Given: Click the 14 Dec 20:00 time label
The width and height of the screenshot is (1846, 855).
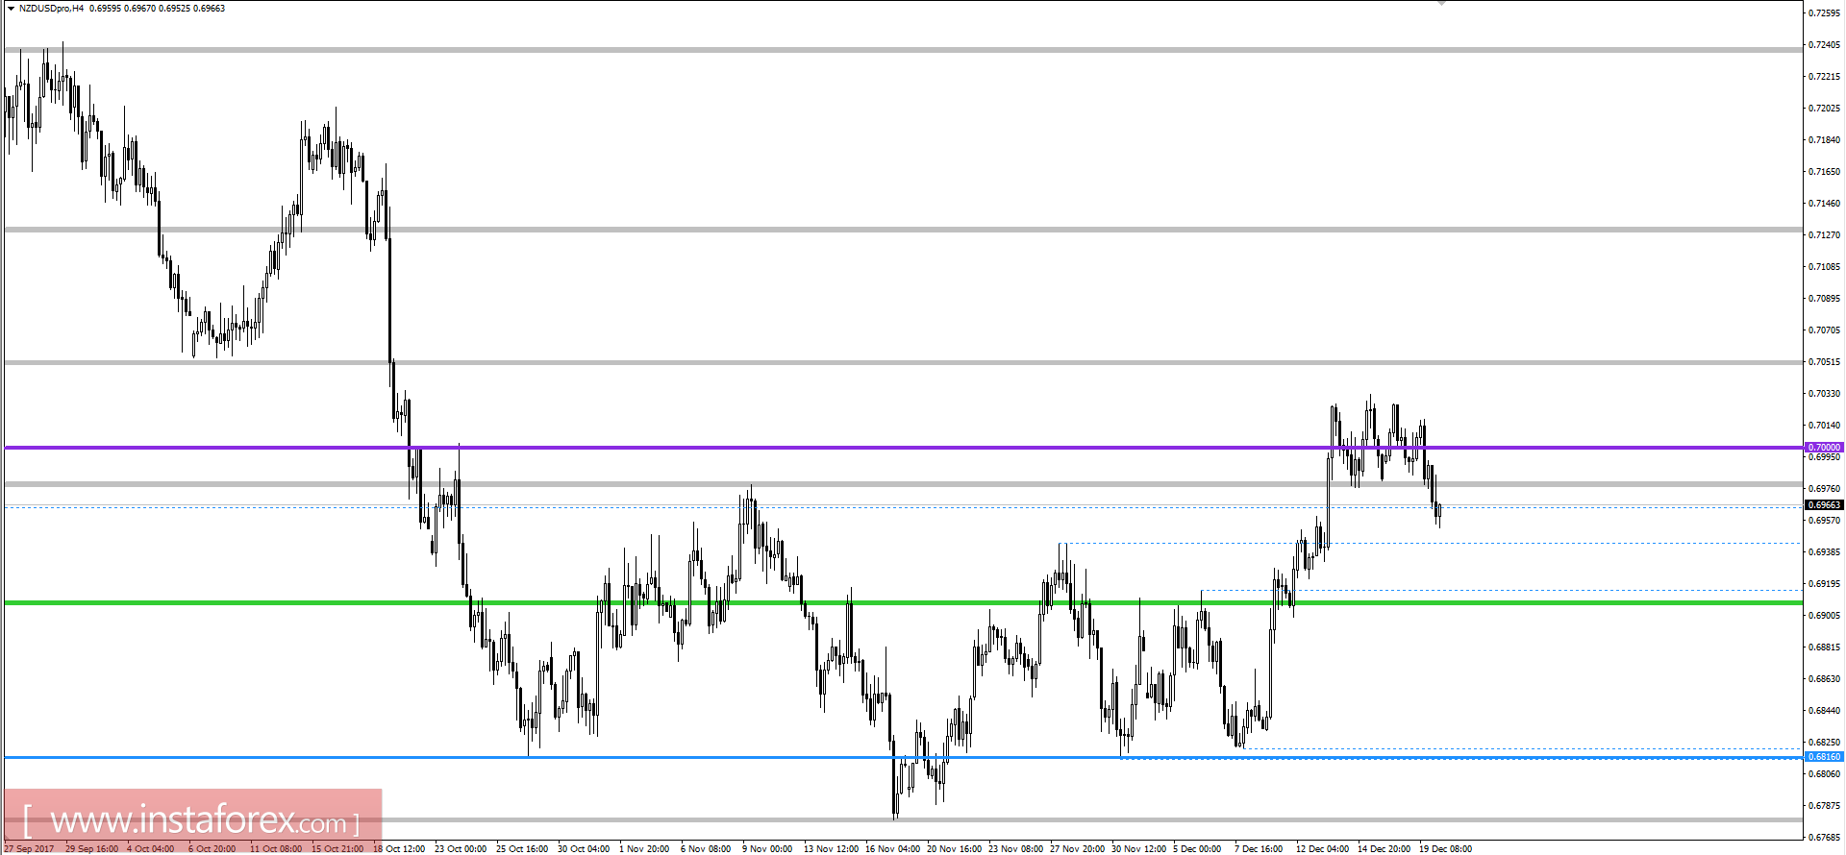Looking at the screenshot, I should coord(1384,848).
